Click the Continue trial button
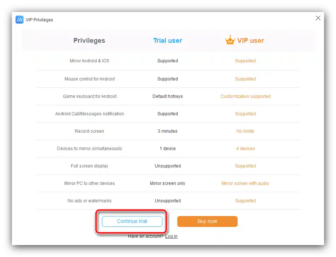The image size is (336, 257). (132, 221)
